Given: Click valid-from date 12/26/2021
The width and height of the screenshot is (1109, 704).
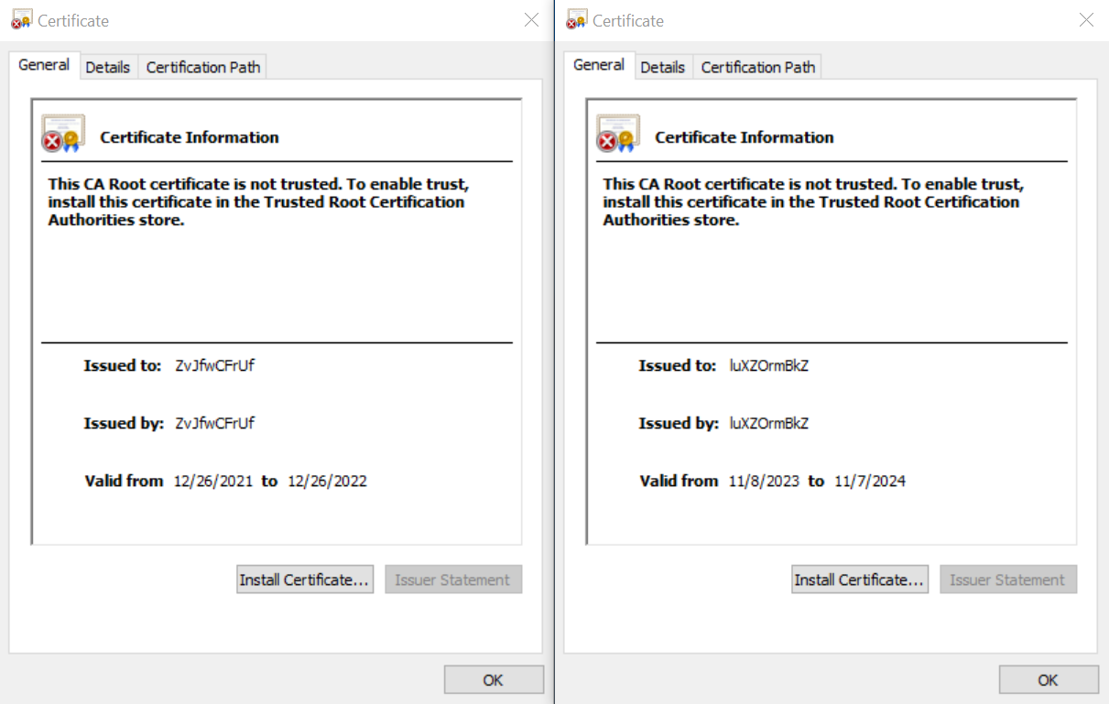Looking at the screenshot, I should pos(213,481).
